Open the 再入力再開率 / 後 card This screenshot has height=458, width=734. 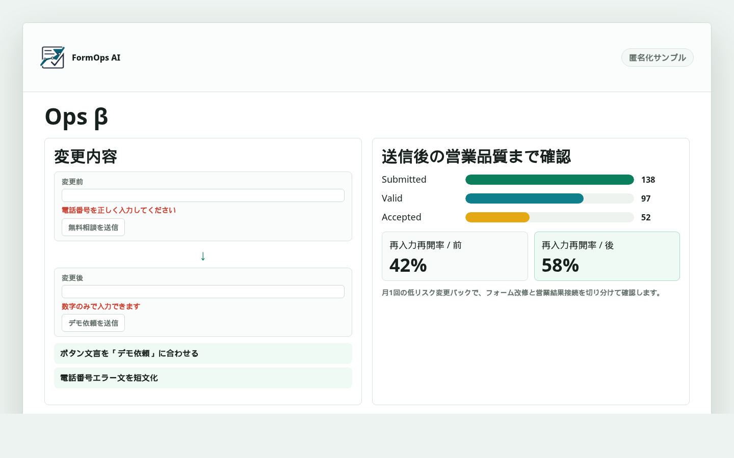coord(607,256)
